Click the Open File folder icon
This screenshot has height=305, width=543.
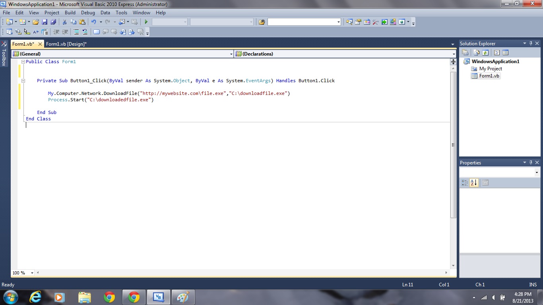(x=36, y=22)
